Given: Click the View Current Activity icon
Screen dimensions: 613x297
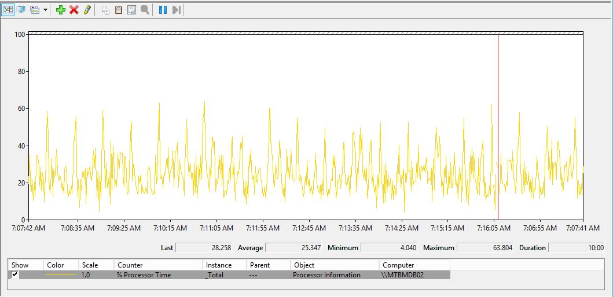Looking at the screenshot, I should 8,10.
